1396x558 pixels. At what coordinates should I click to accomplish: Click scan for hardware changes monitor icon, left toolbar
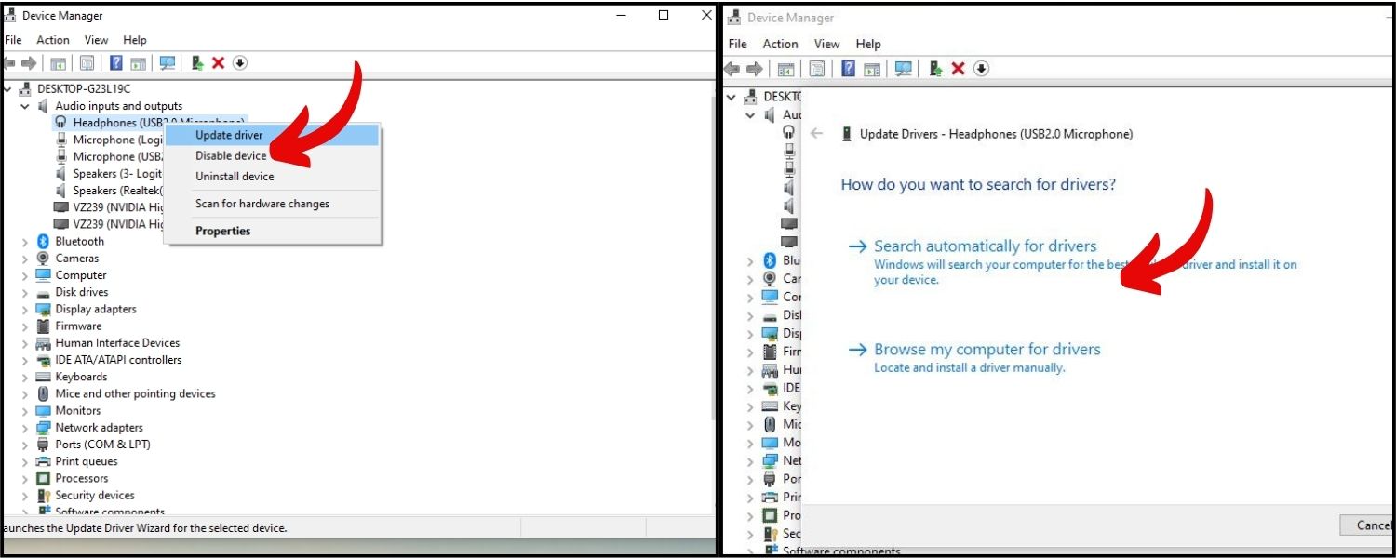168,63
